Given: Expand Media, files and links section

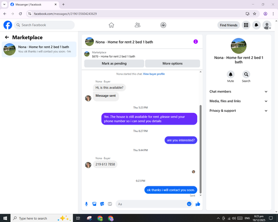Looking at the screenshot, I should [239, 101].
